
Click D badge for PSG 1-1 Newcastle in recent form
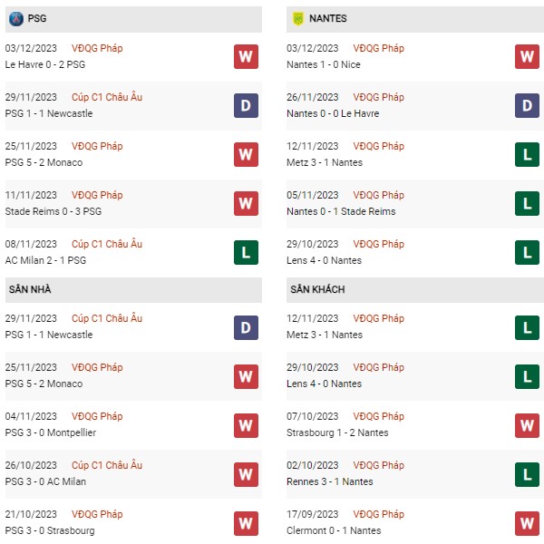pyautogui.click(x=246, y=105)
